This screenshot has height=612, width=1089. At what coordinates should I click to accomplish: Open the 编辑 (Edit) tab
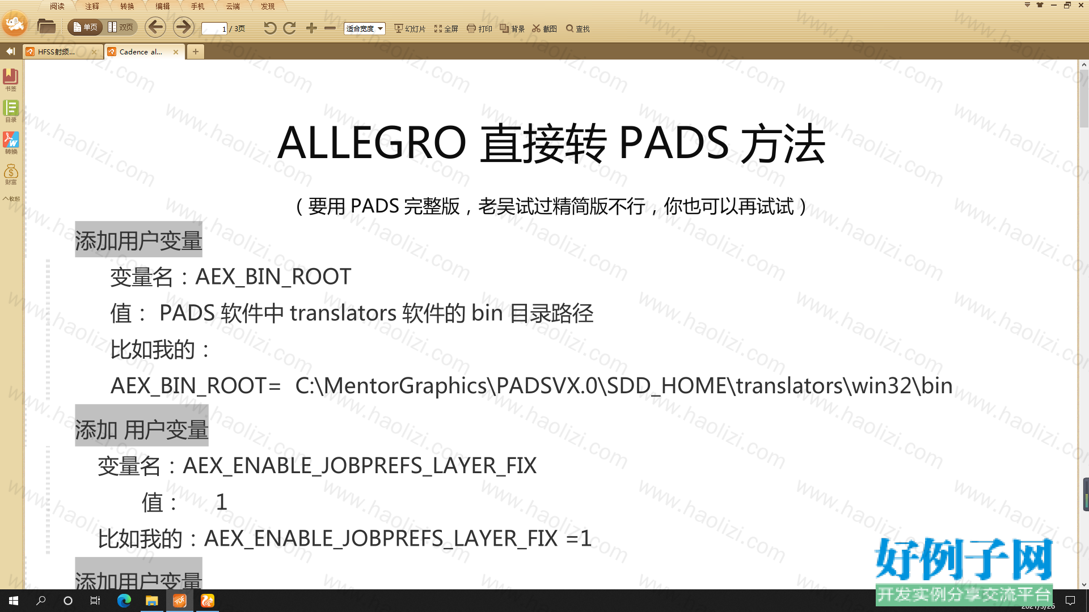click(x=162, y=6)
